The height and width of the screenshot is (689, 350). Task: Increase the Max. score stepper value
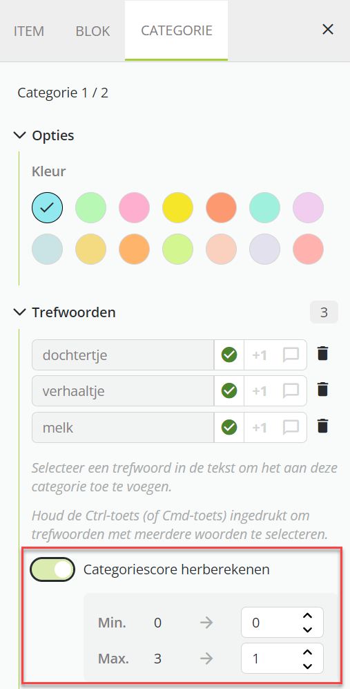307,652
